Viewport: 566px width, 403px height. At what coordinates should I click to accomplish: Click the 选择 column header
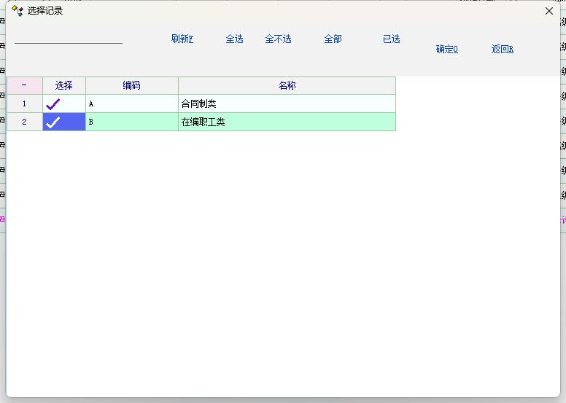[x=64, y=86]
